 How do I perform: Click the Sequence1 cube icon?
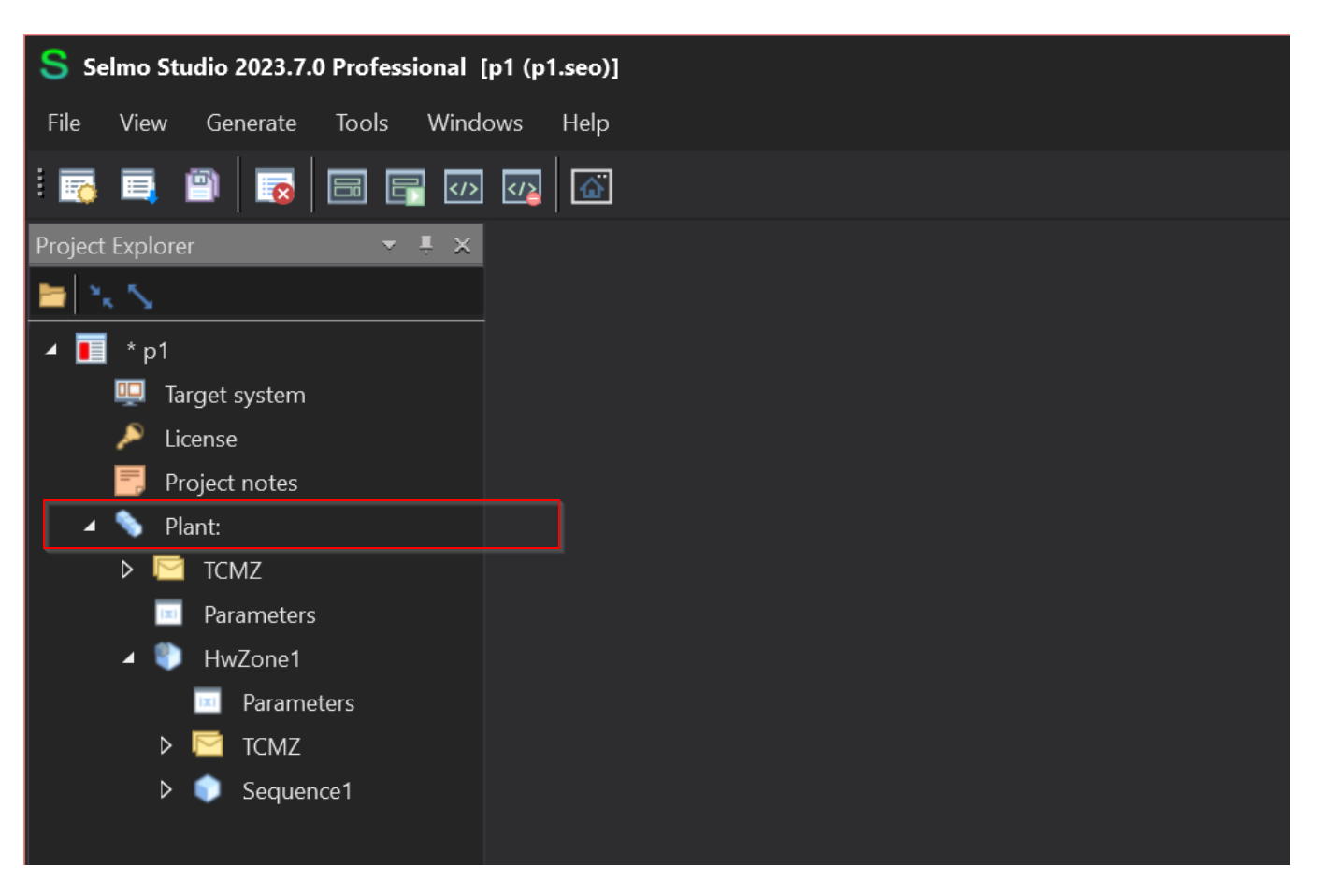pyautogui.click(x=208, y=789)
